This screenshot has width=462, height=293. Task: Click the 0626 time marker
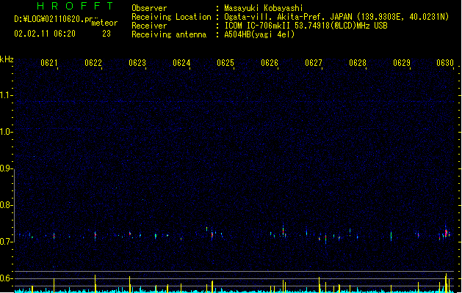(x=270, y=63)
